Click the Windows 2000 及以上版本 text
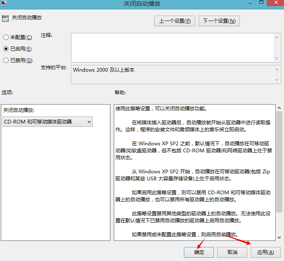The width and height of the screenshot is (284, 261). pyautogui.click(x=104, y=70)
